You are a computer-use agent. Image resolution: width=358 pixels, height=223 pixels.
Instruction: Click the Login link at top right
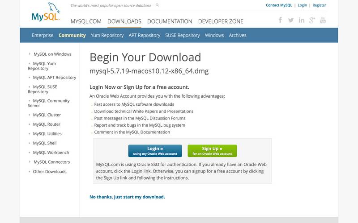[x=302, y=5]
